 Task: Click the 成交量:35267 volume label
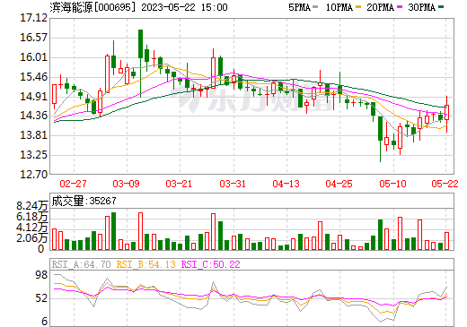click(84, 201)
